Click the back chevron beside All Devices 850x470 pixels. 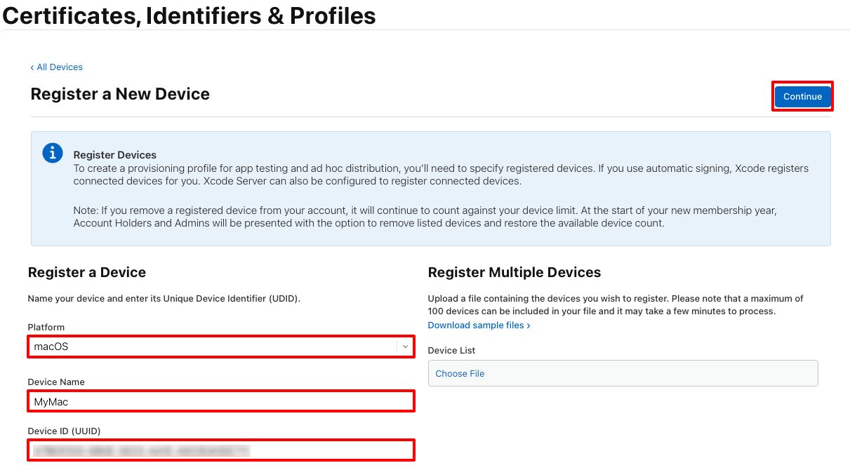tap(31, 67)
